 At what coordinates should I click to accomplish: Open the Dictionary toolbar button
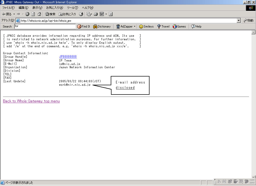point(102,26)
